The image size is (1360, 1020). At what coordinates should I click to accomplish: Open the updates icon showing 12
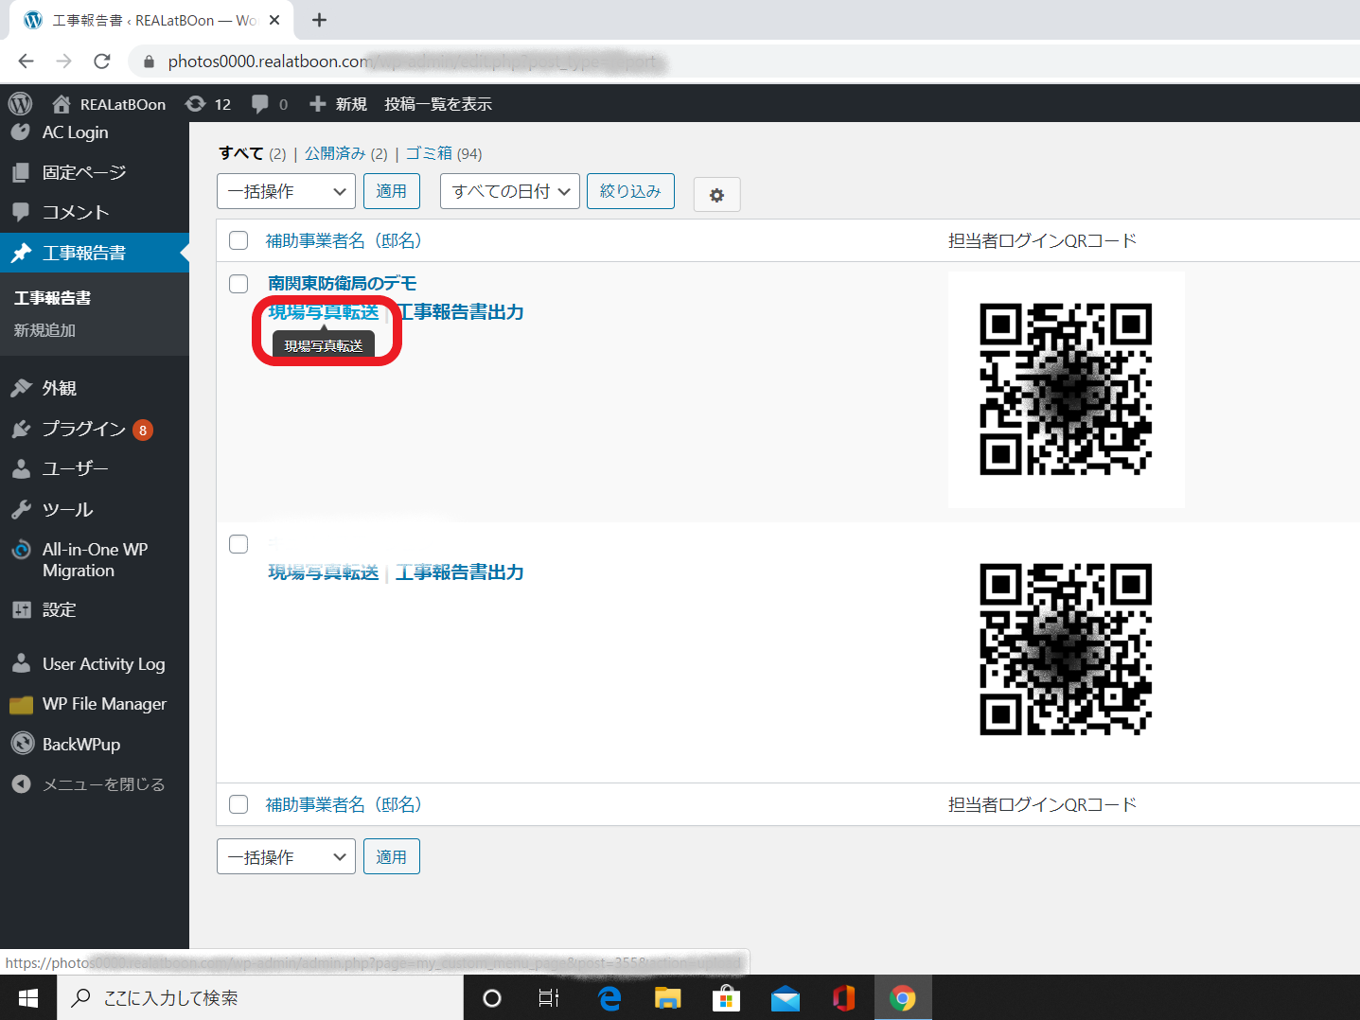click(x=195, y=104)
